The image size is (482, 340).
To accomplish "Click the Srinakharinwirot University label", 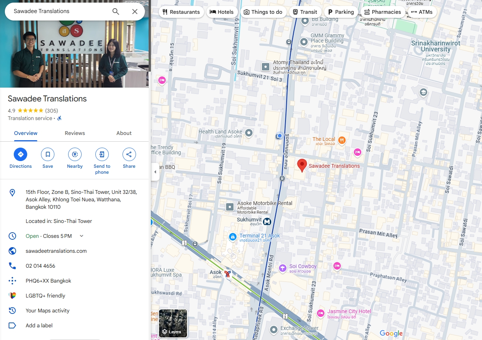I will [x=435, y=46].
